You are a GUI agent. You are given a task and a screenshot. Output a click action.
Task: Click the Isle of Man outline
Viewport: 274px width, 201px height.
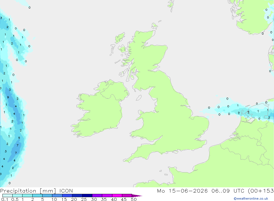(x=139, y=98)
